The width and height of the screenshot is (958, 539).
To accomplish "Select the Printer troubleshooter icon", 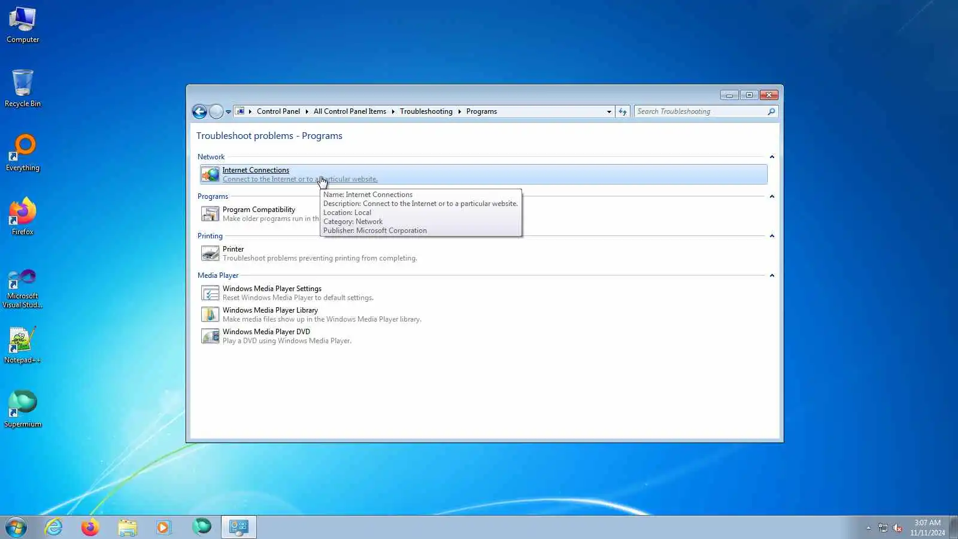I will tap(210, 253).
